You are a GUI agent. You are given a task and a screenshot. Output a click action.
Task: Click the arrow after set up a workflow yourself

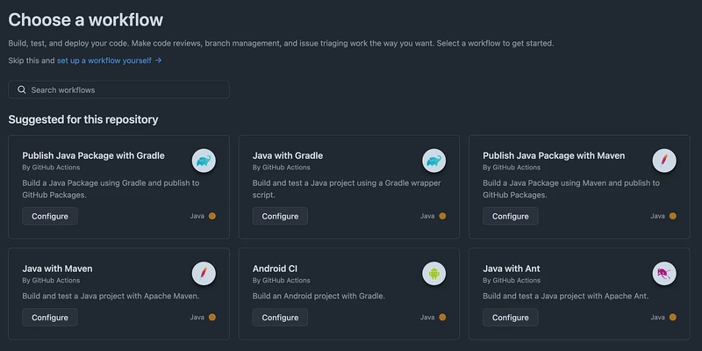coord(158,60)
